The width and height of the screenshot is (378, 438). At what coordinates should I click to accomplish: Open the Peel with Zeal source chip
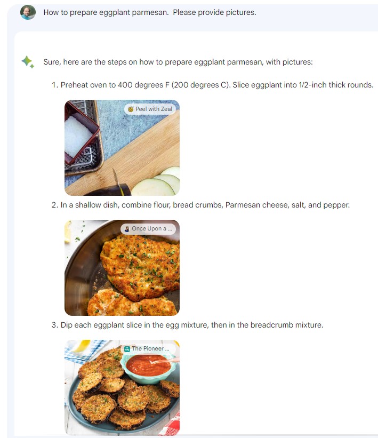(150, 109)
